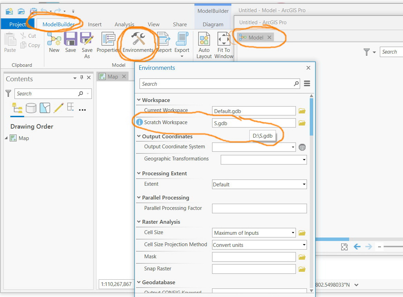Image resolution: width=403 pixels, height=297 pixels.
Task: Switch to the ModelBuilder ribbon tab
Action: 58,24
